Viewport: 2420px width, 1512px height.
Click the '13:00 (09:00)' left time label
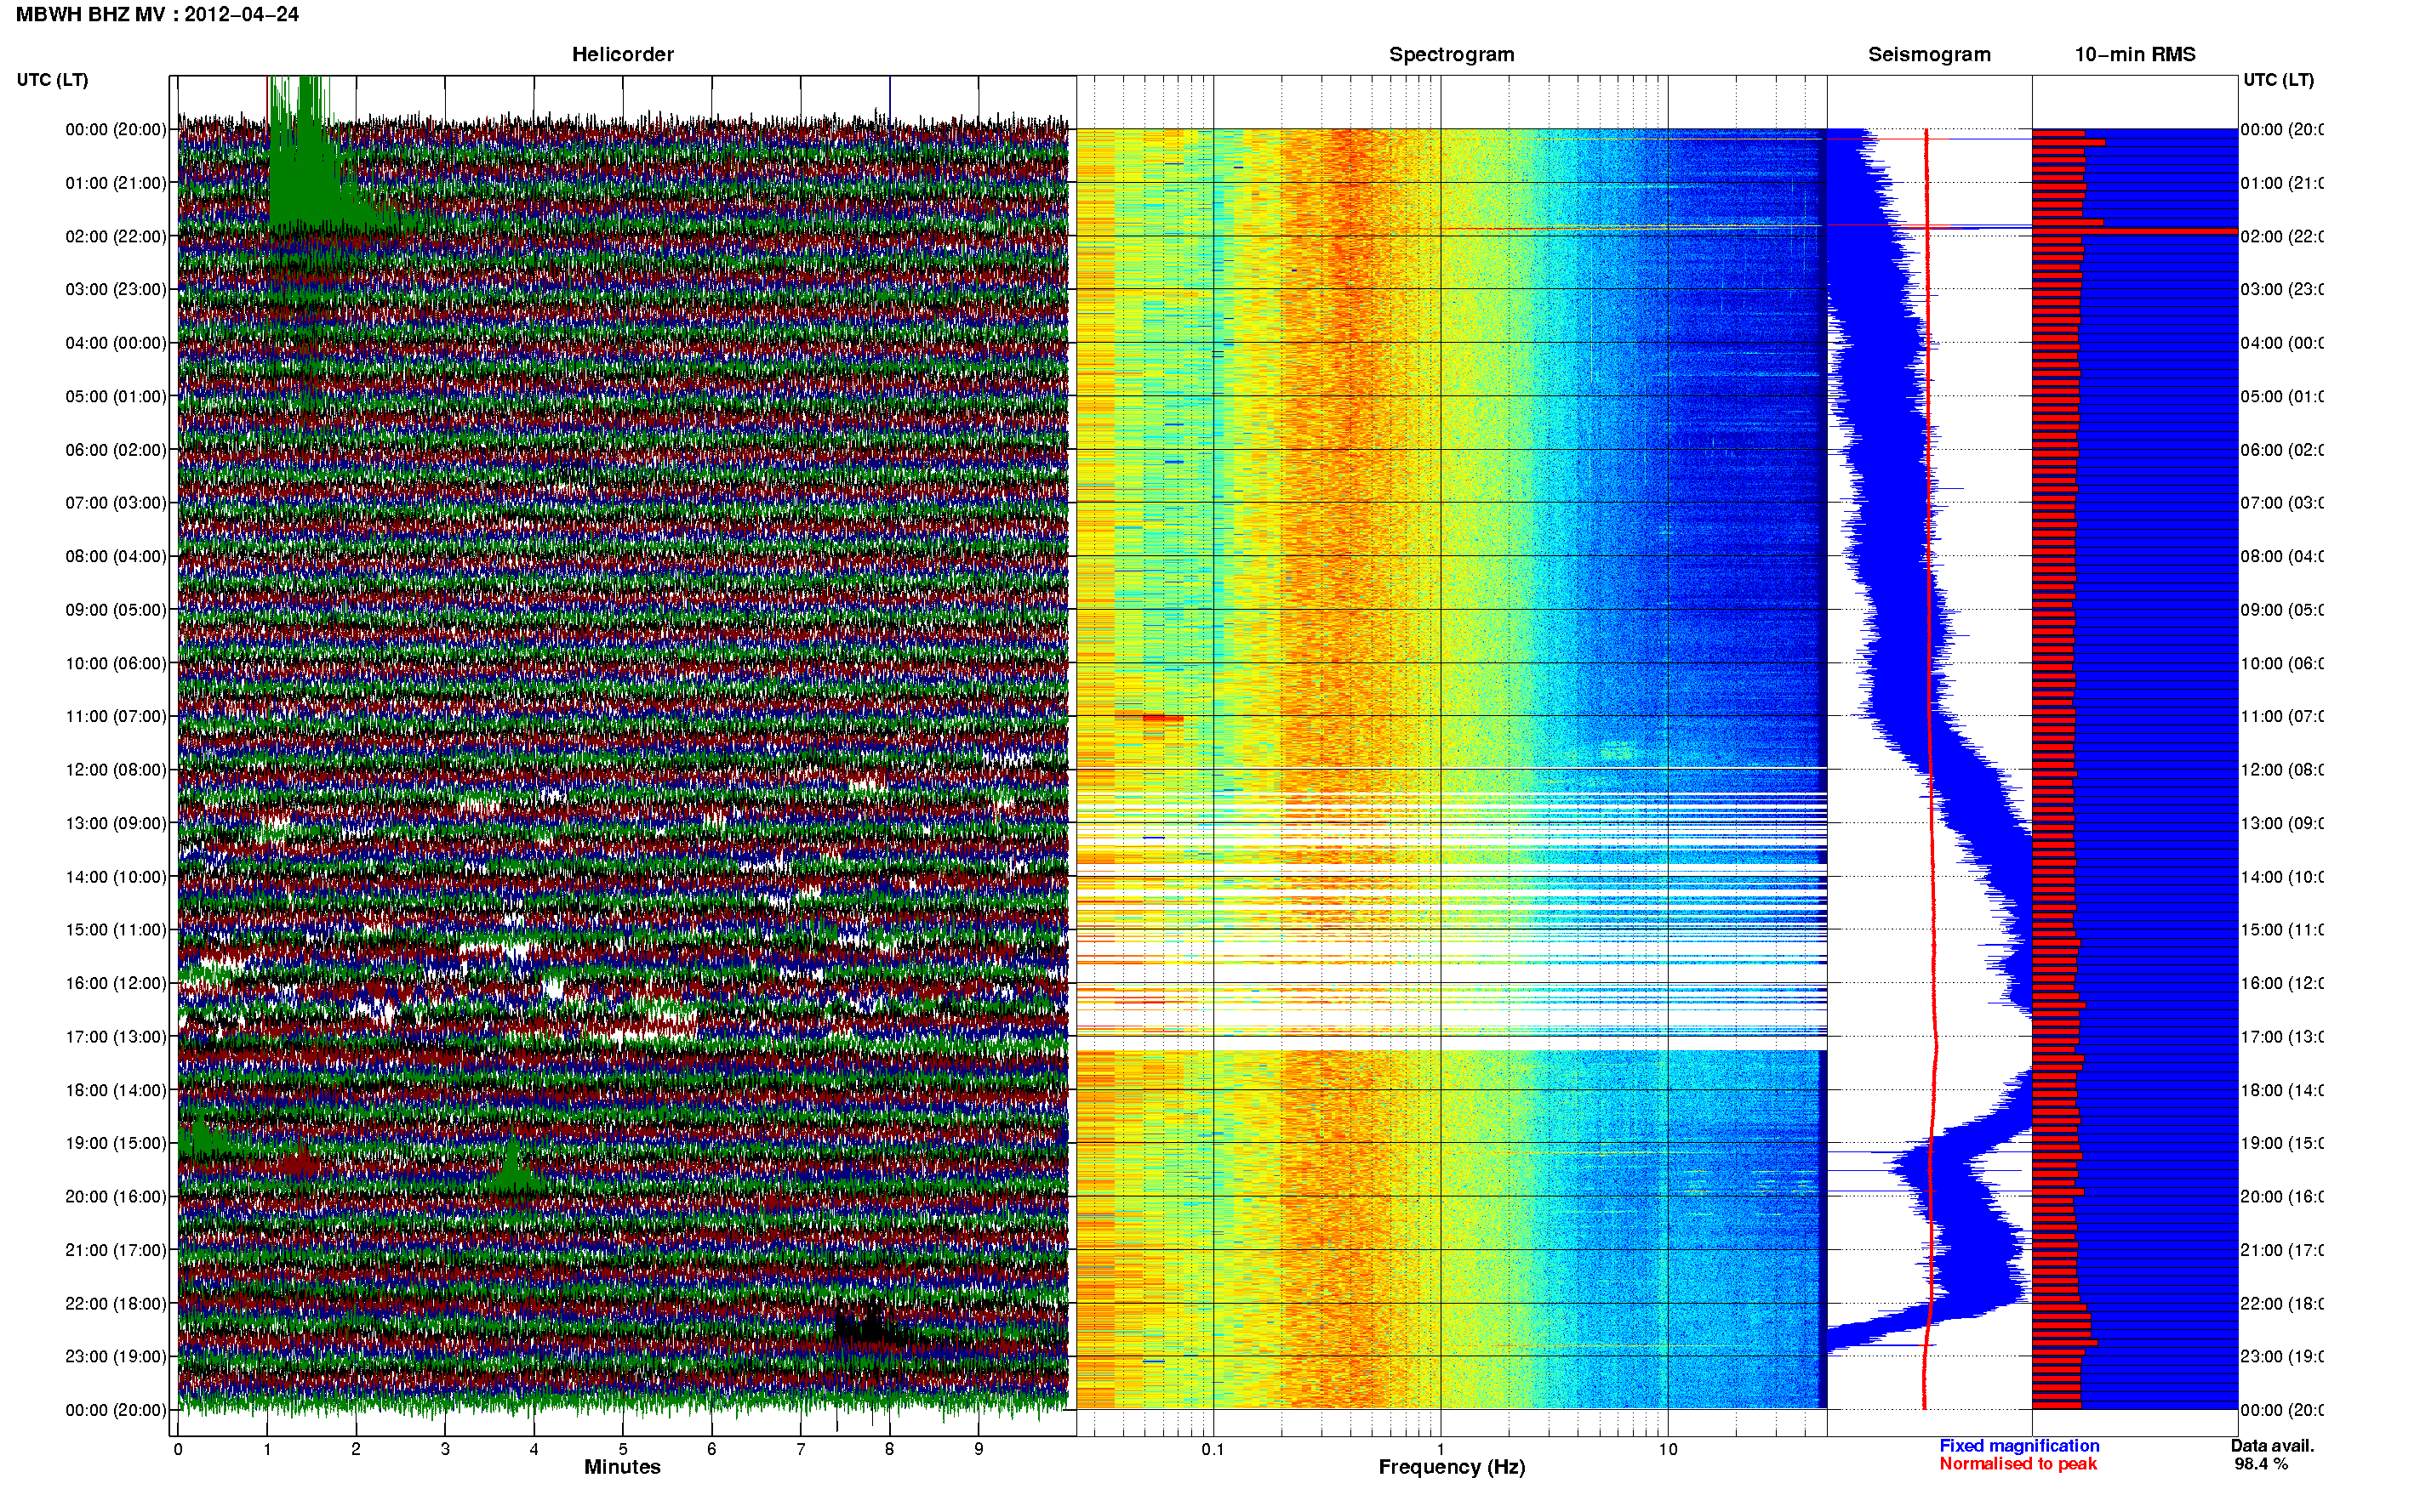click(116, 823)
